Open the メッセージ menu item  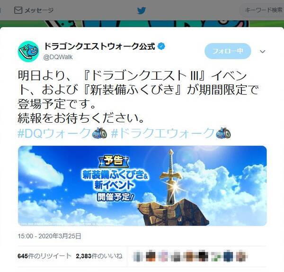click(x=34, y=10)
